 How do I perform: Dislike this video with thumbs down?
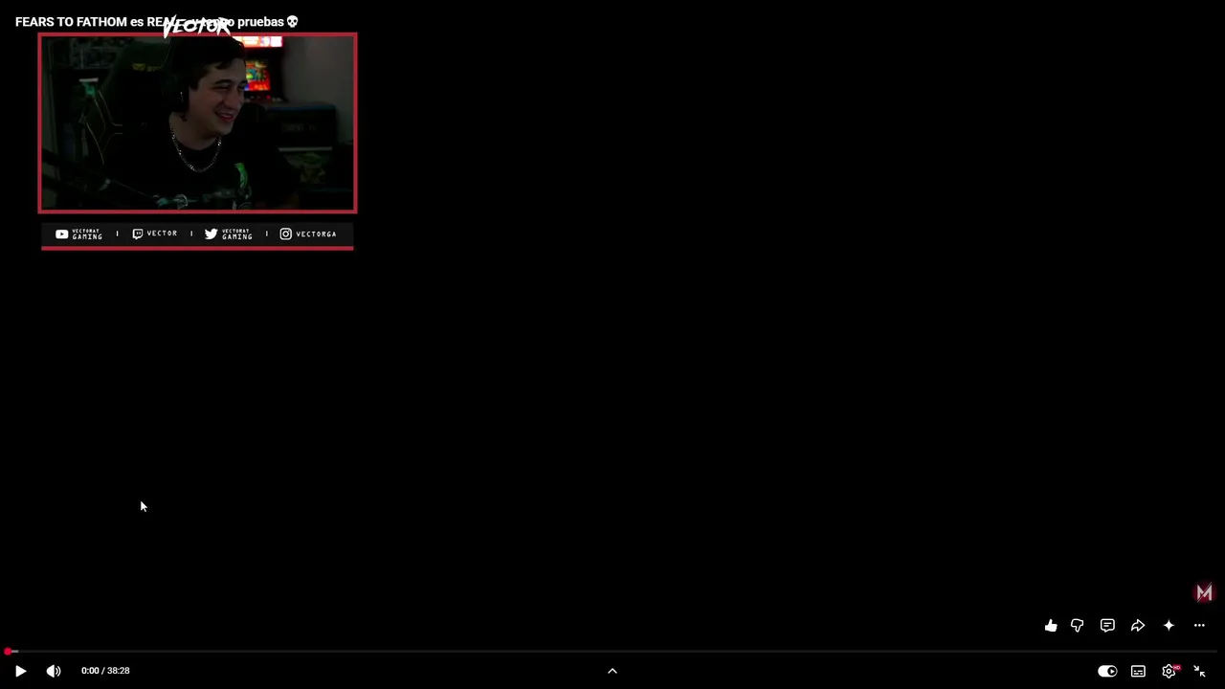1077,626
